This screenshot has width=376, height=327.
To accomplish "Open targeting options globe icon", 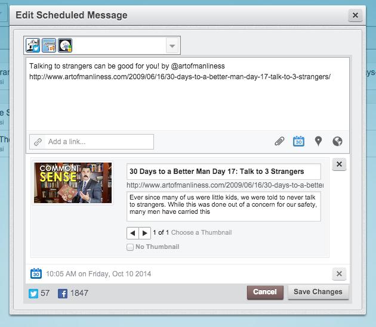I will (337, 141).
